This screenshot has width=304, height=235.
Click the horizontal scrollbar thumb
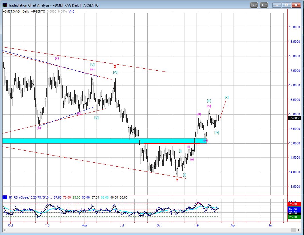point(294,230)
